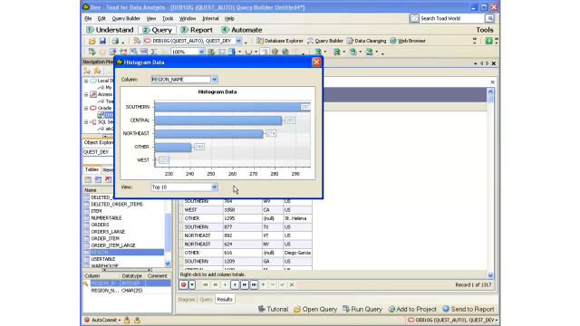The height and width of the screenshot is (326, 580).
Task: Open the Tools menu
Action: coord(168,18)
